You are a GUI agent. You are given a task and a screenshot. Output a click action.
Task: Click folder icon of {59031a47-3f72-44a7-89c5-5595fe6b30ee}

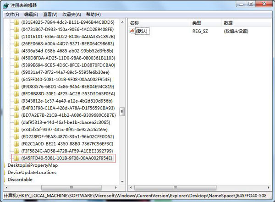[x=16, y=72]
